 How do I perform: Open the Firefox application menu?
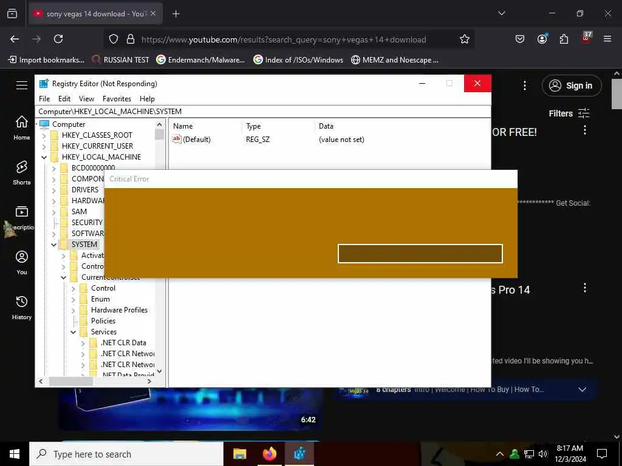[x=607, y=39]
